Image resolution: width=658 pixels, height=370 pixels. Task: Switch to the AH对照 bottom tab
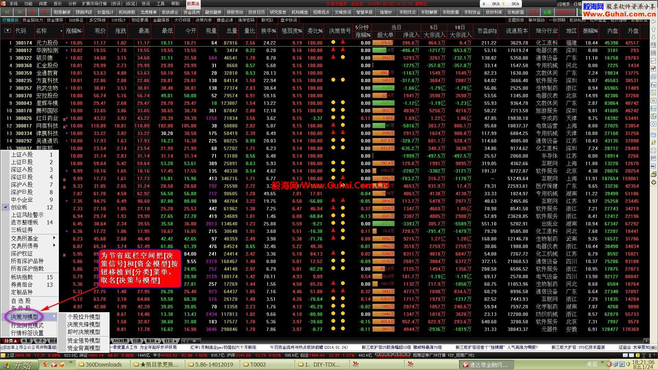coord(120,341)
